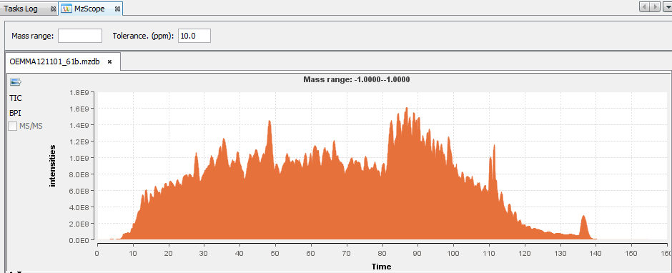
Task: Click the 1.8E9 intensity axis value
Action: [x=80, y=92]
